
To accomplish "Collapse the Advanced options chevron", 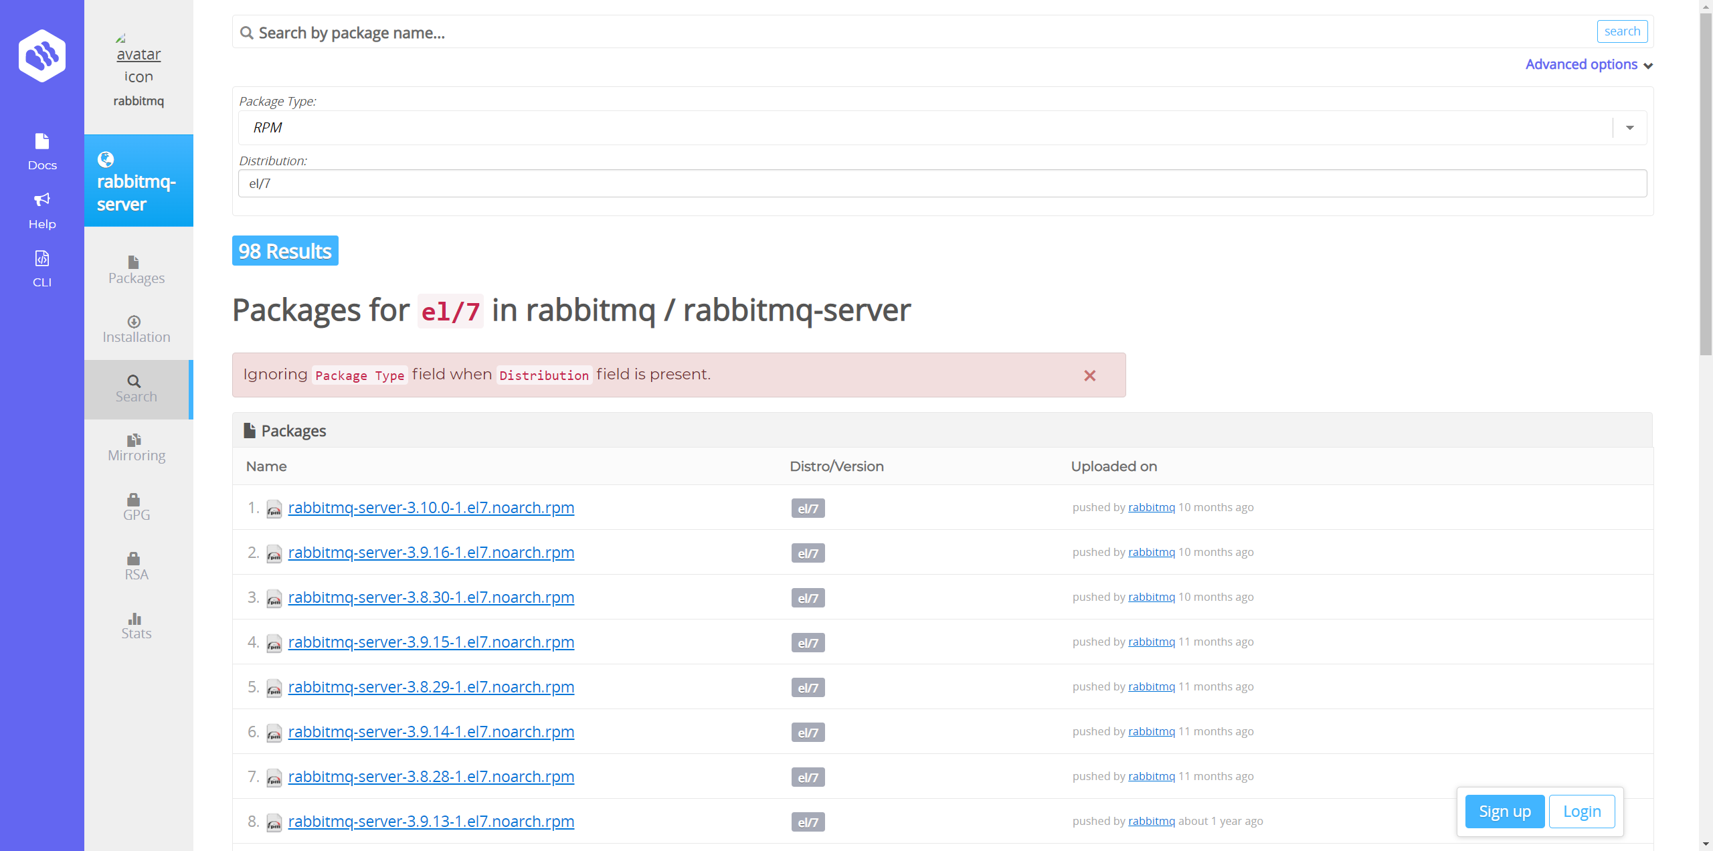I will pos(1648,66).
